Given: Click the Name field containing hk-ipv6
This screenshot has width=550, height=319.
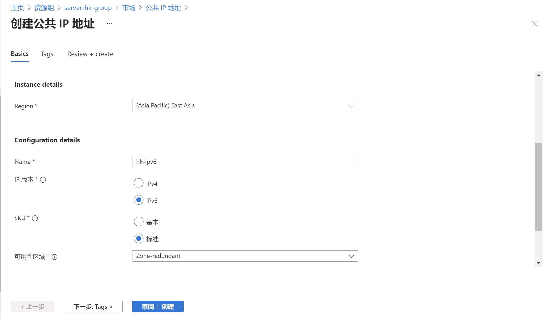Looking at the screenshot, I should click(245, 162).
